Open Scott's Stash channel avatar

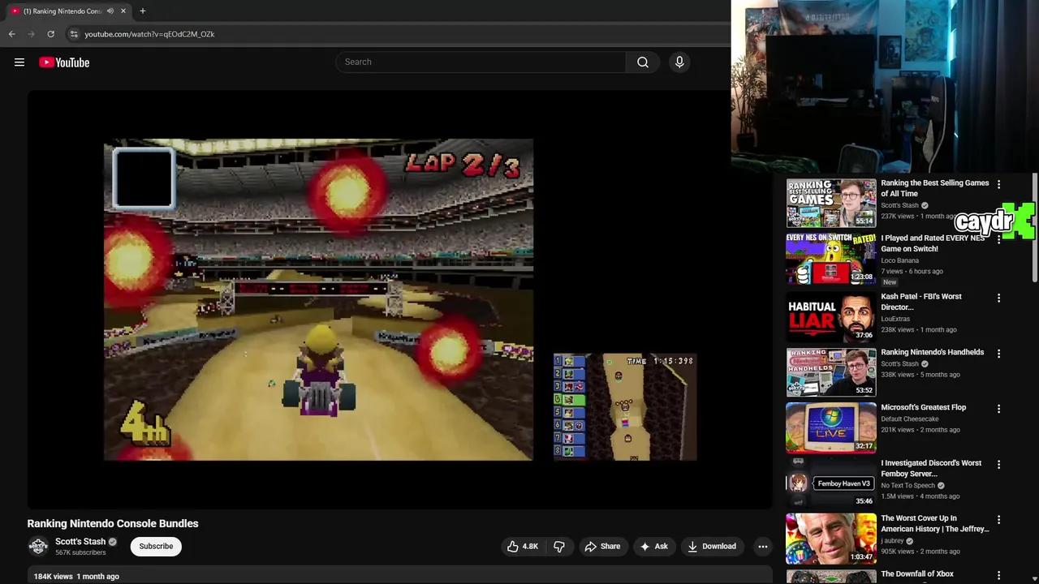38,547
